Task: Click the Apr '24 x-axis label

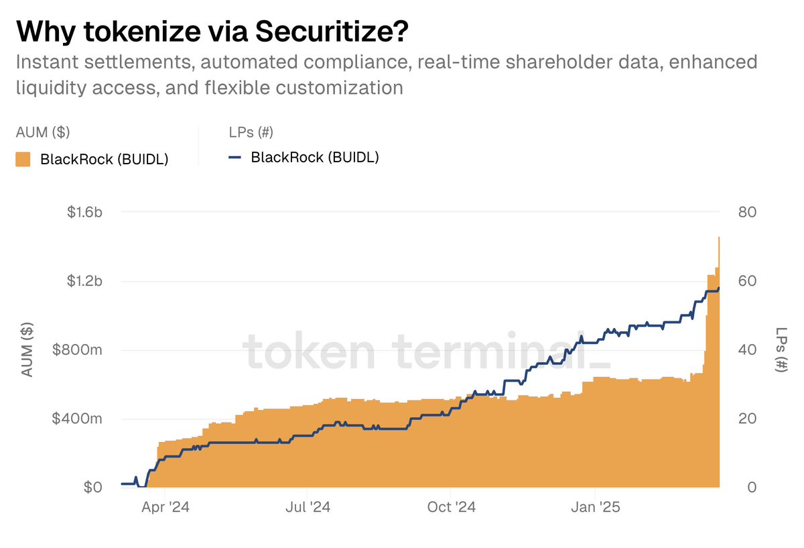Action: tap(165, 507)
